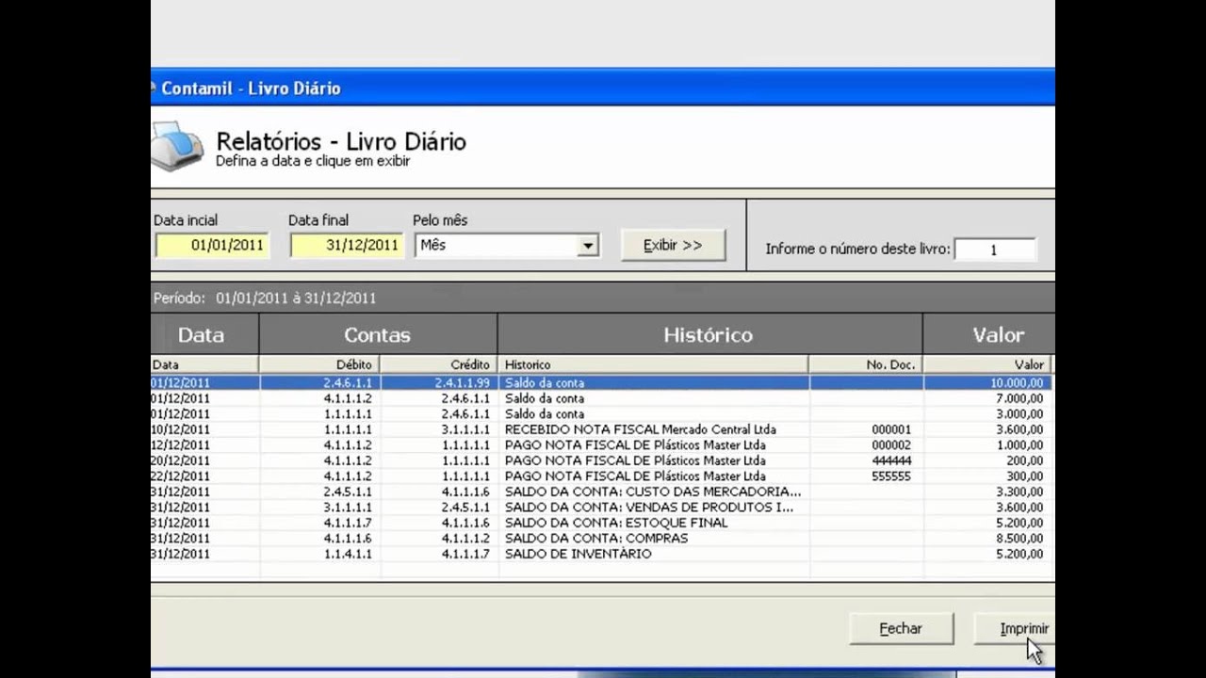1206x678 pixels.
Task: Select SALDO DA CONTA: COMPRAS row
Action: click(x=601, y=539)
